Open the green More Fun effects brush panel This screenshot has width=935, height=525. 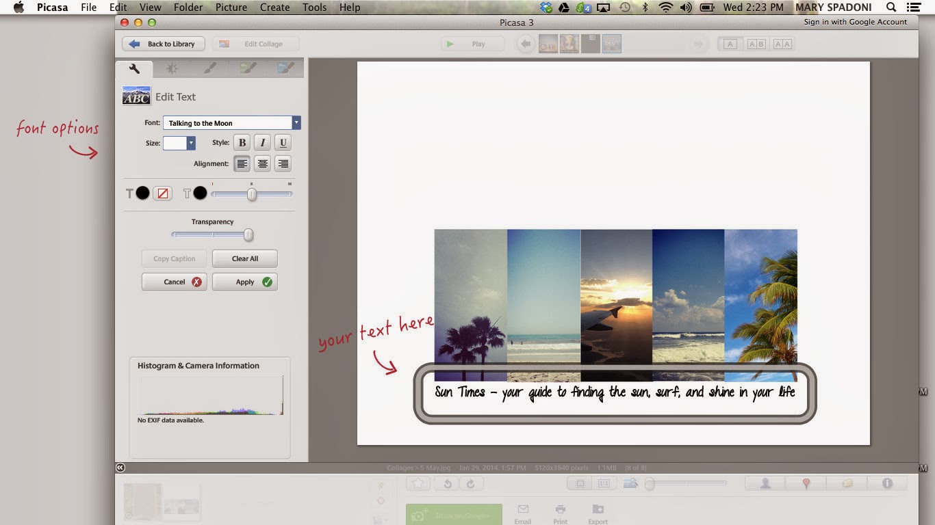[x=246, y=68]
